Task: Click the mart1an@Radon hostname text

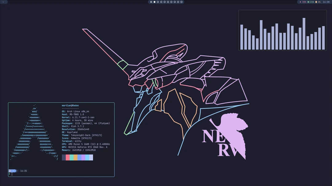Action: pos(70,105)
